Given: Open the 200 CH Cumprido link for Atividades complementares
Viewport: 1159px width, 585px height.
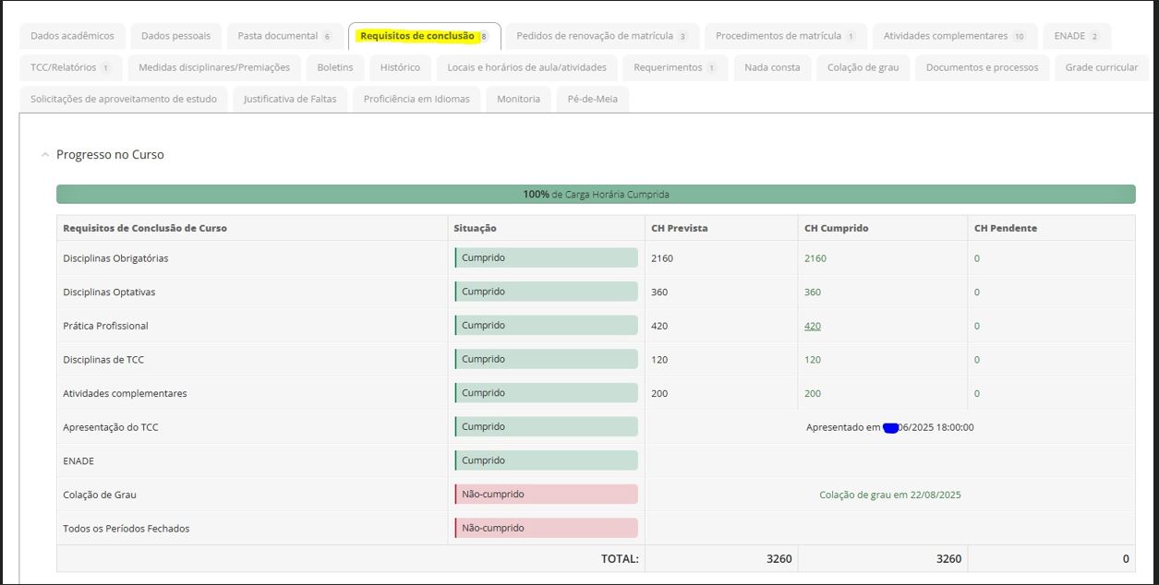Looking at the screenshot, I should click(x=813, y=393).
